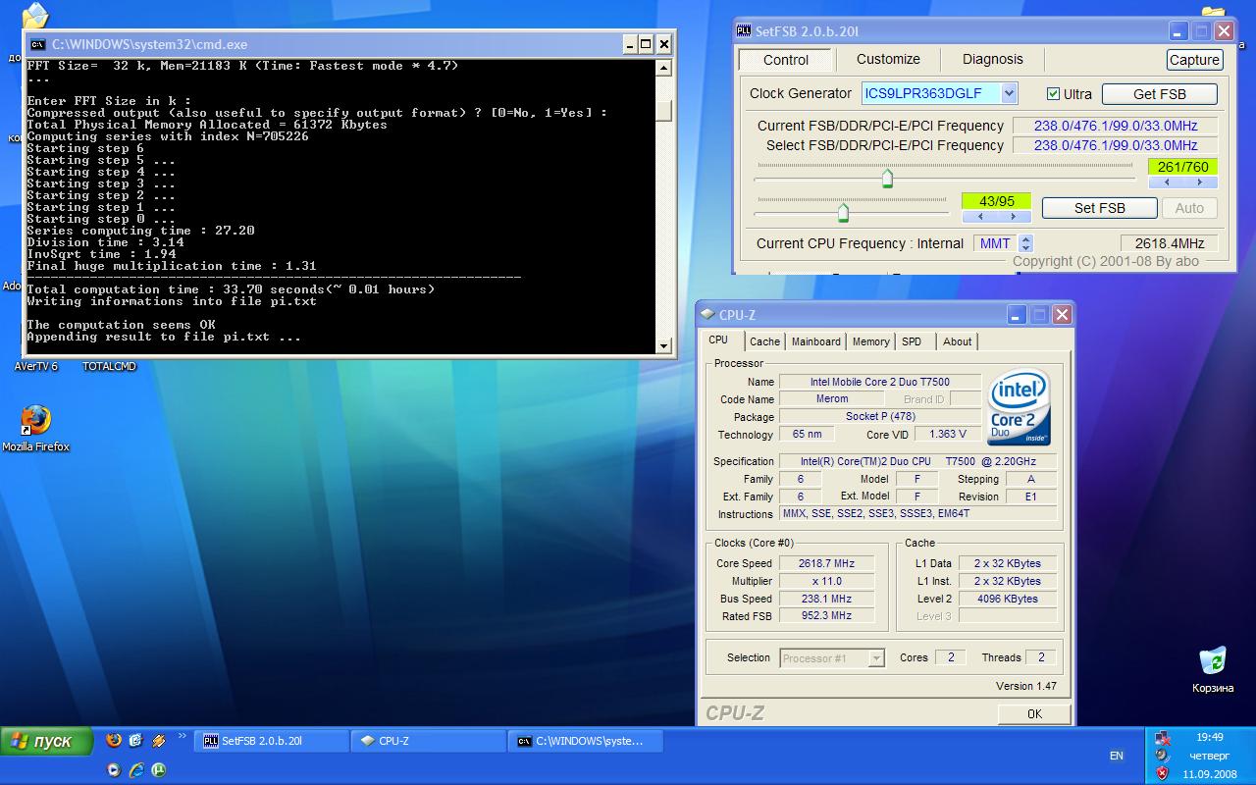Click the Current FSB frequency field 238.0/476.1
Image resolution: width=1256 pixels, height=785 pixels.
1115,126
